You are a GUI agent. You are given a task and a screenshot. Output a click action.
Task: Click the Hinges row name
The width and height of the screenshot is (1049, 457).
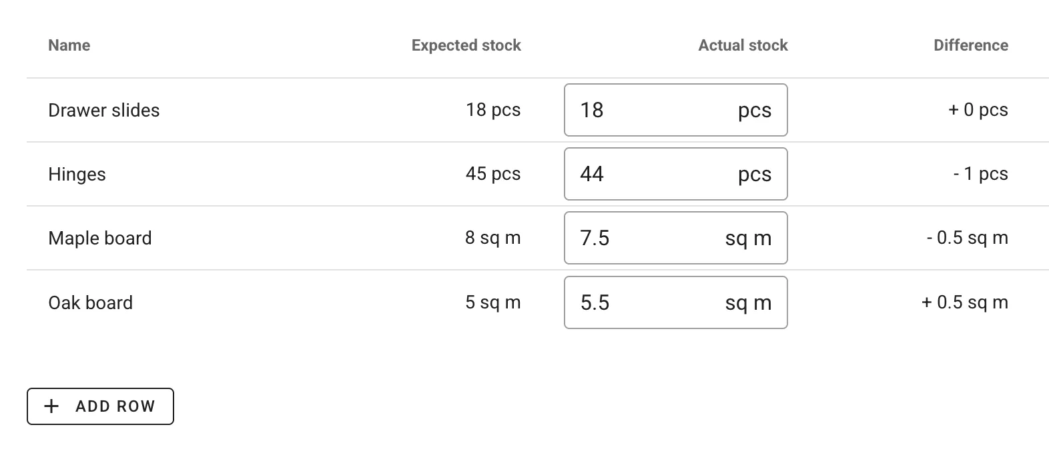point(77,174)
